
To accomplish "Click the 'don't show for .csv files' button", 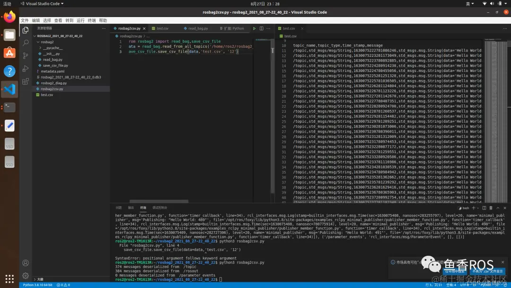I will [x=487, y=271].
